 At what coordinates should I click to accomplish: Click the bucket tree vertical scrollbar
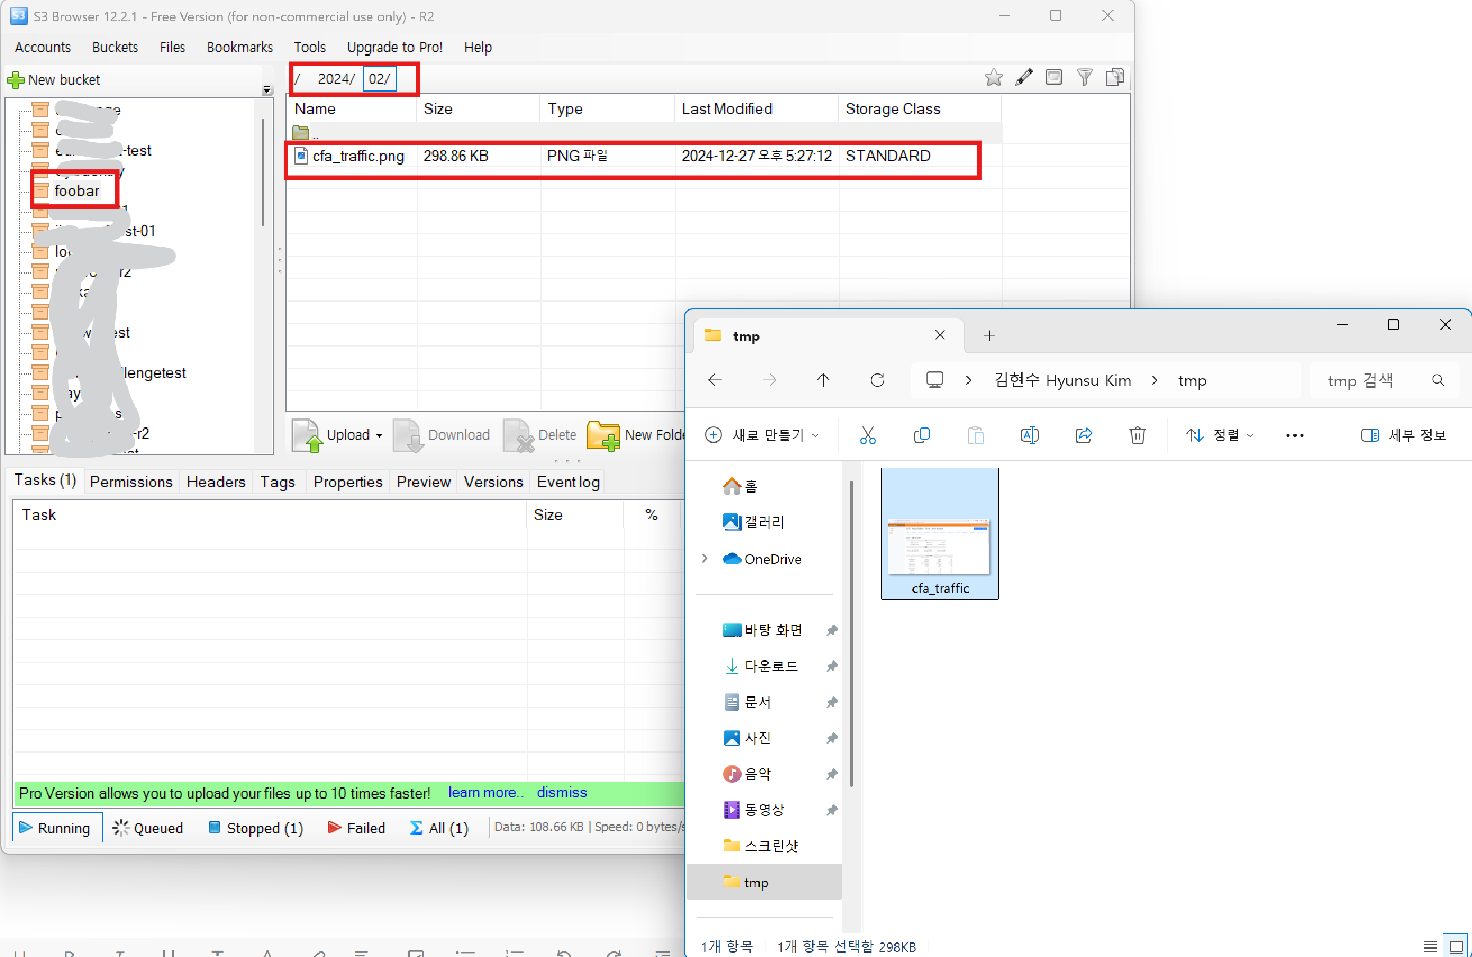263,173
